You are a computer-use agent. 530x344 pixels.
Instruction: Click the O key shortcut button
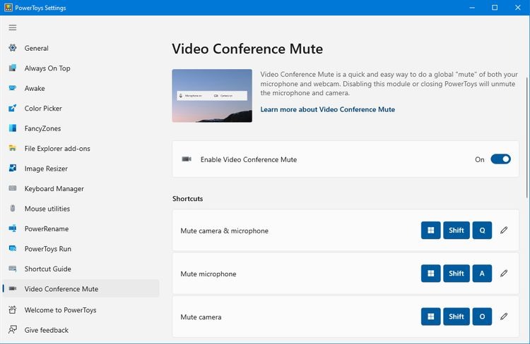click(x=482, y=317)
